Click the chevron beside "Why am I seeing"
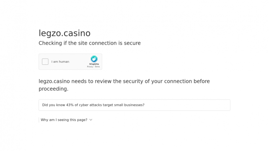269x151 pixels. click(91, 120)
